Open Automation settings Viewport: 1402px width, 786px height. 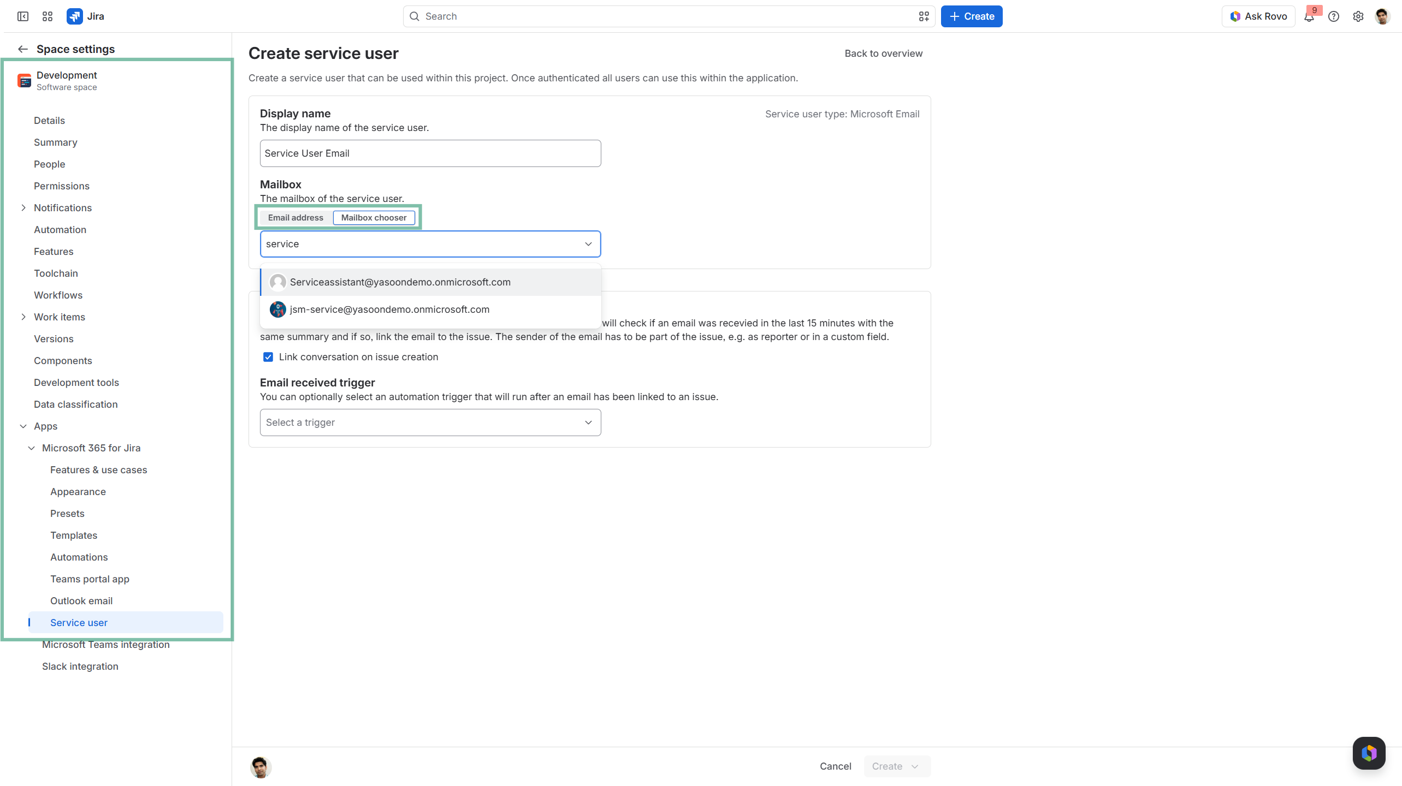click(60, 230)
